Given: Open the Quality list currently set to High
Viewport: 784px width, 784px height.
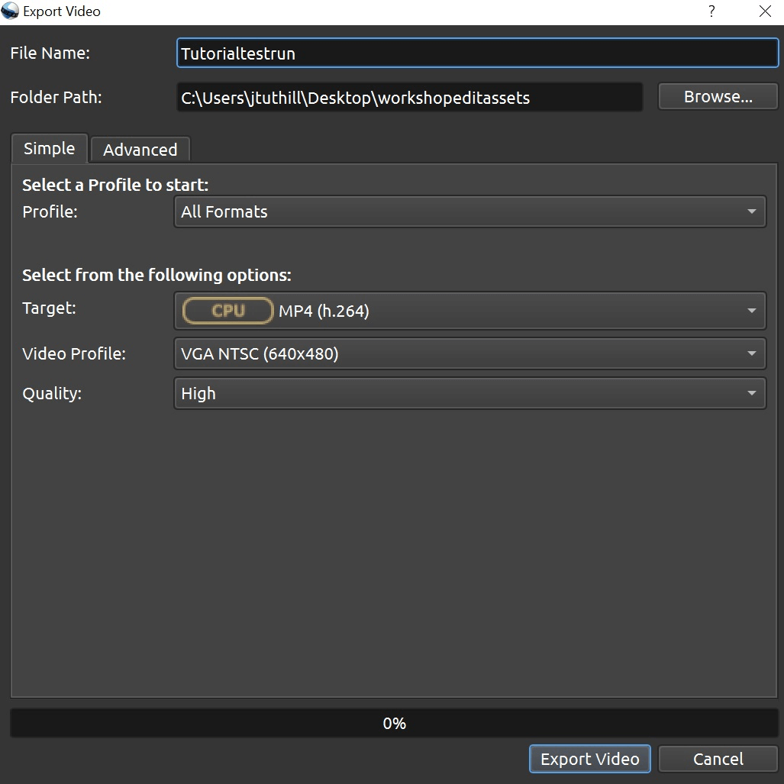Looking at the screenshot, I should pyautogui.click(x=458, y=393).
